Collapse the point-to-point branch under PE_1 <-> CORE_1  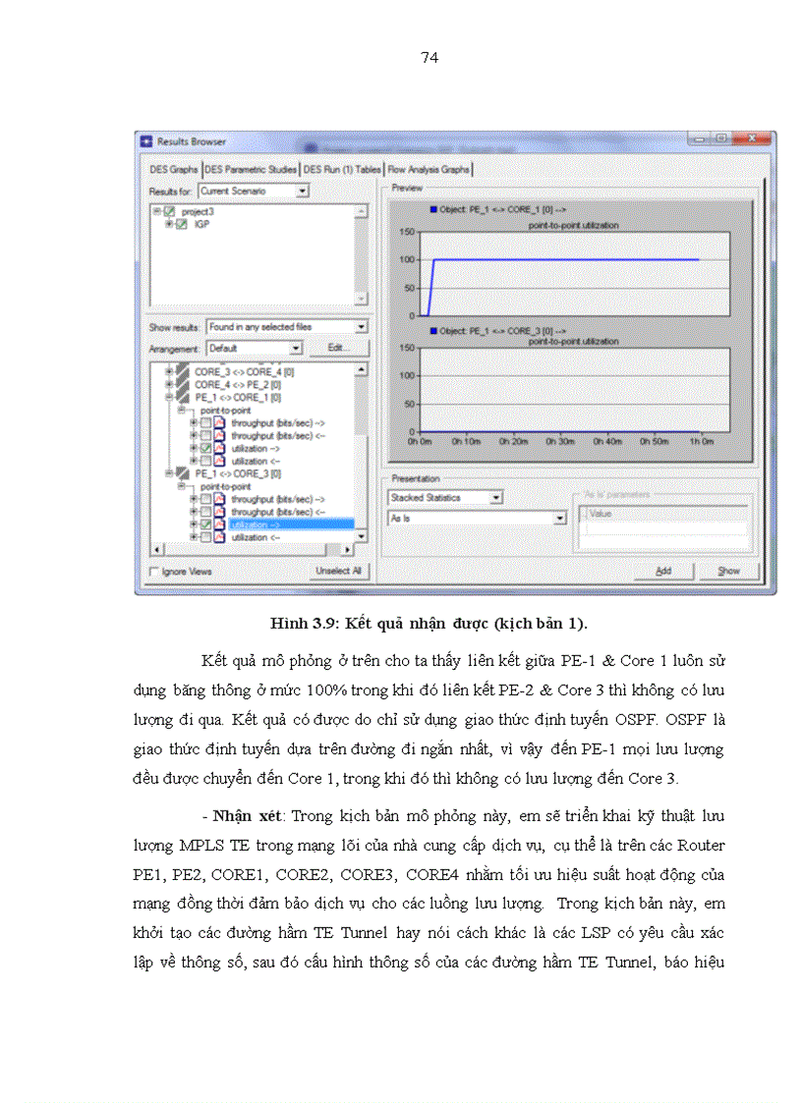[182, 410]
